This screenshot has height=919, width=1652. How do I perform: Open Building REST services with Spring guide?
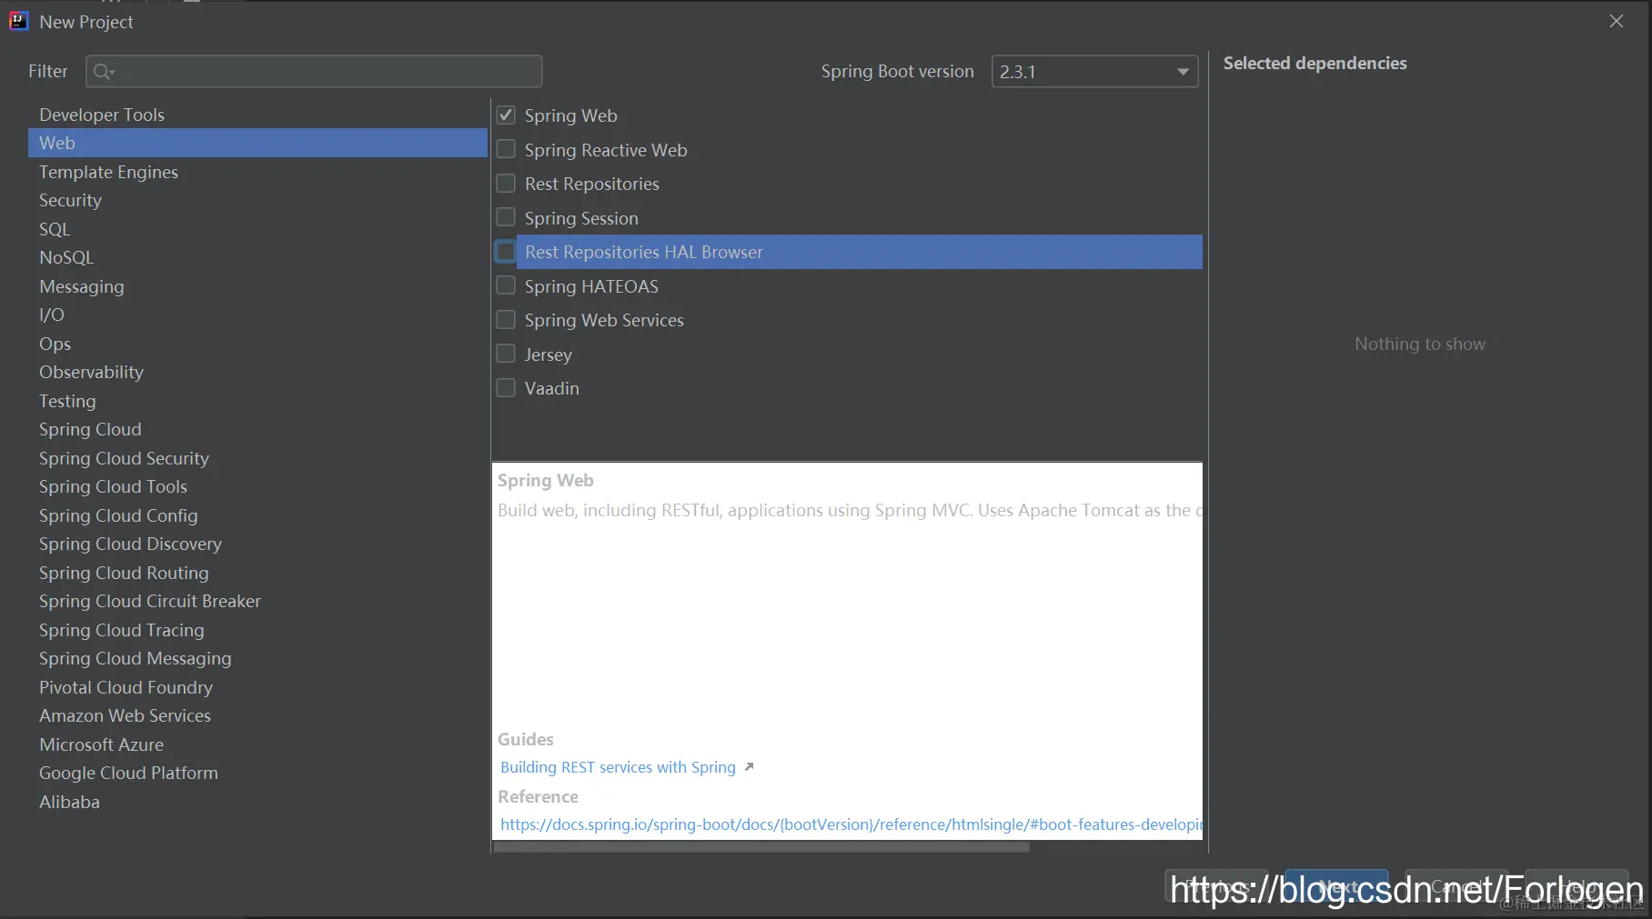tap(618, 767)
